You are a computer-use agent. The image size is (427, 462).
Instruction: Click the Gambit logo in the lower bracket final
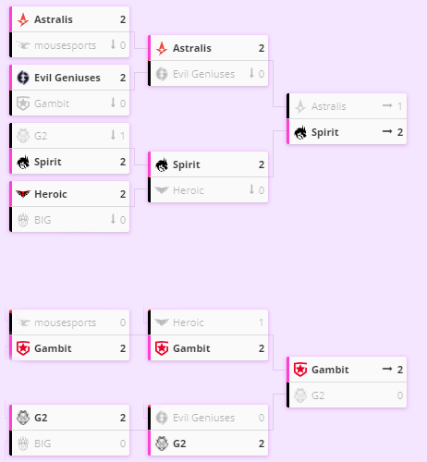[x=300, y=370]
